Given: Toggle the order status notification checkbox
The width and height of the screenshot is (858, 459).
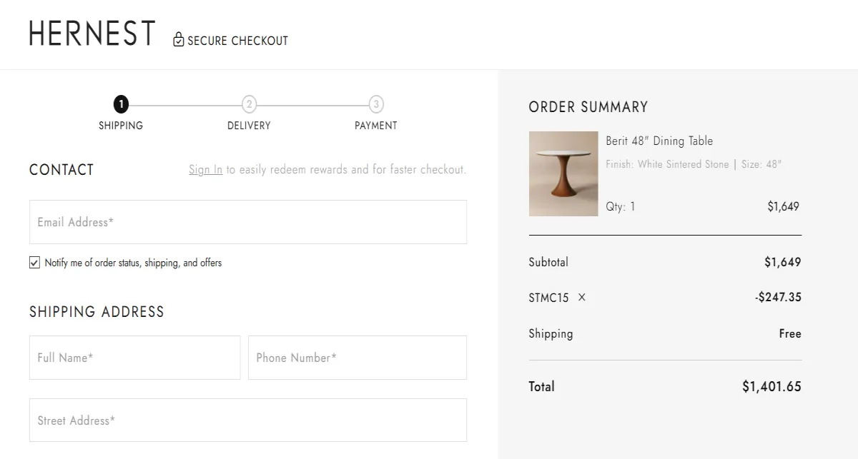Looking at the screenshot, I should tap(34, 262).
